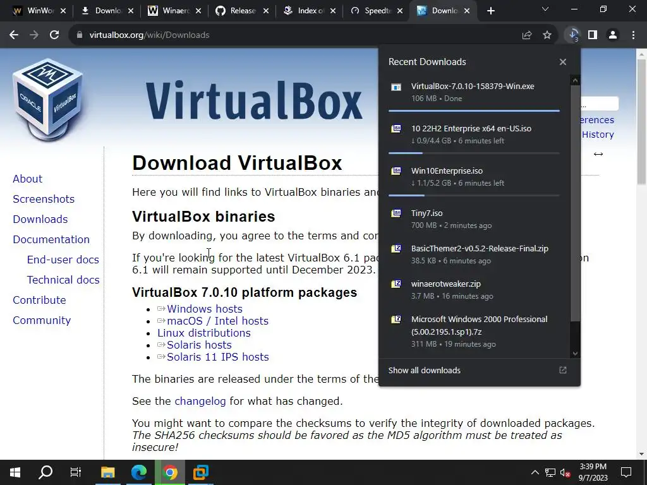
Task: Select the 10 22H2 Enterprise x64 en-US.iso entry
Action: point(474,135)
